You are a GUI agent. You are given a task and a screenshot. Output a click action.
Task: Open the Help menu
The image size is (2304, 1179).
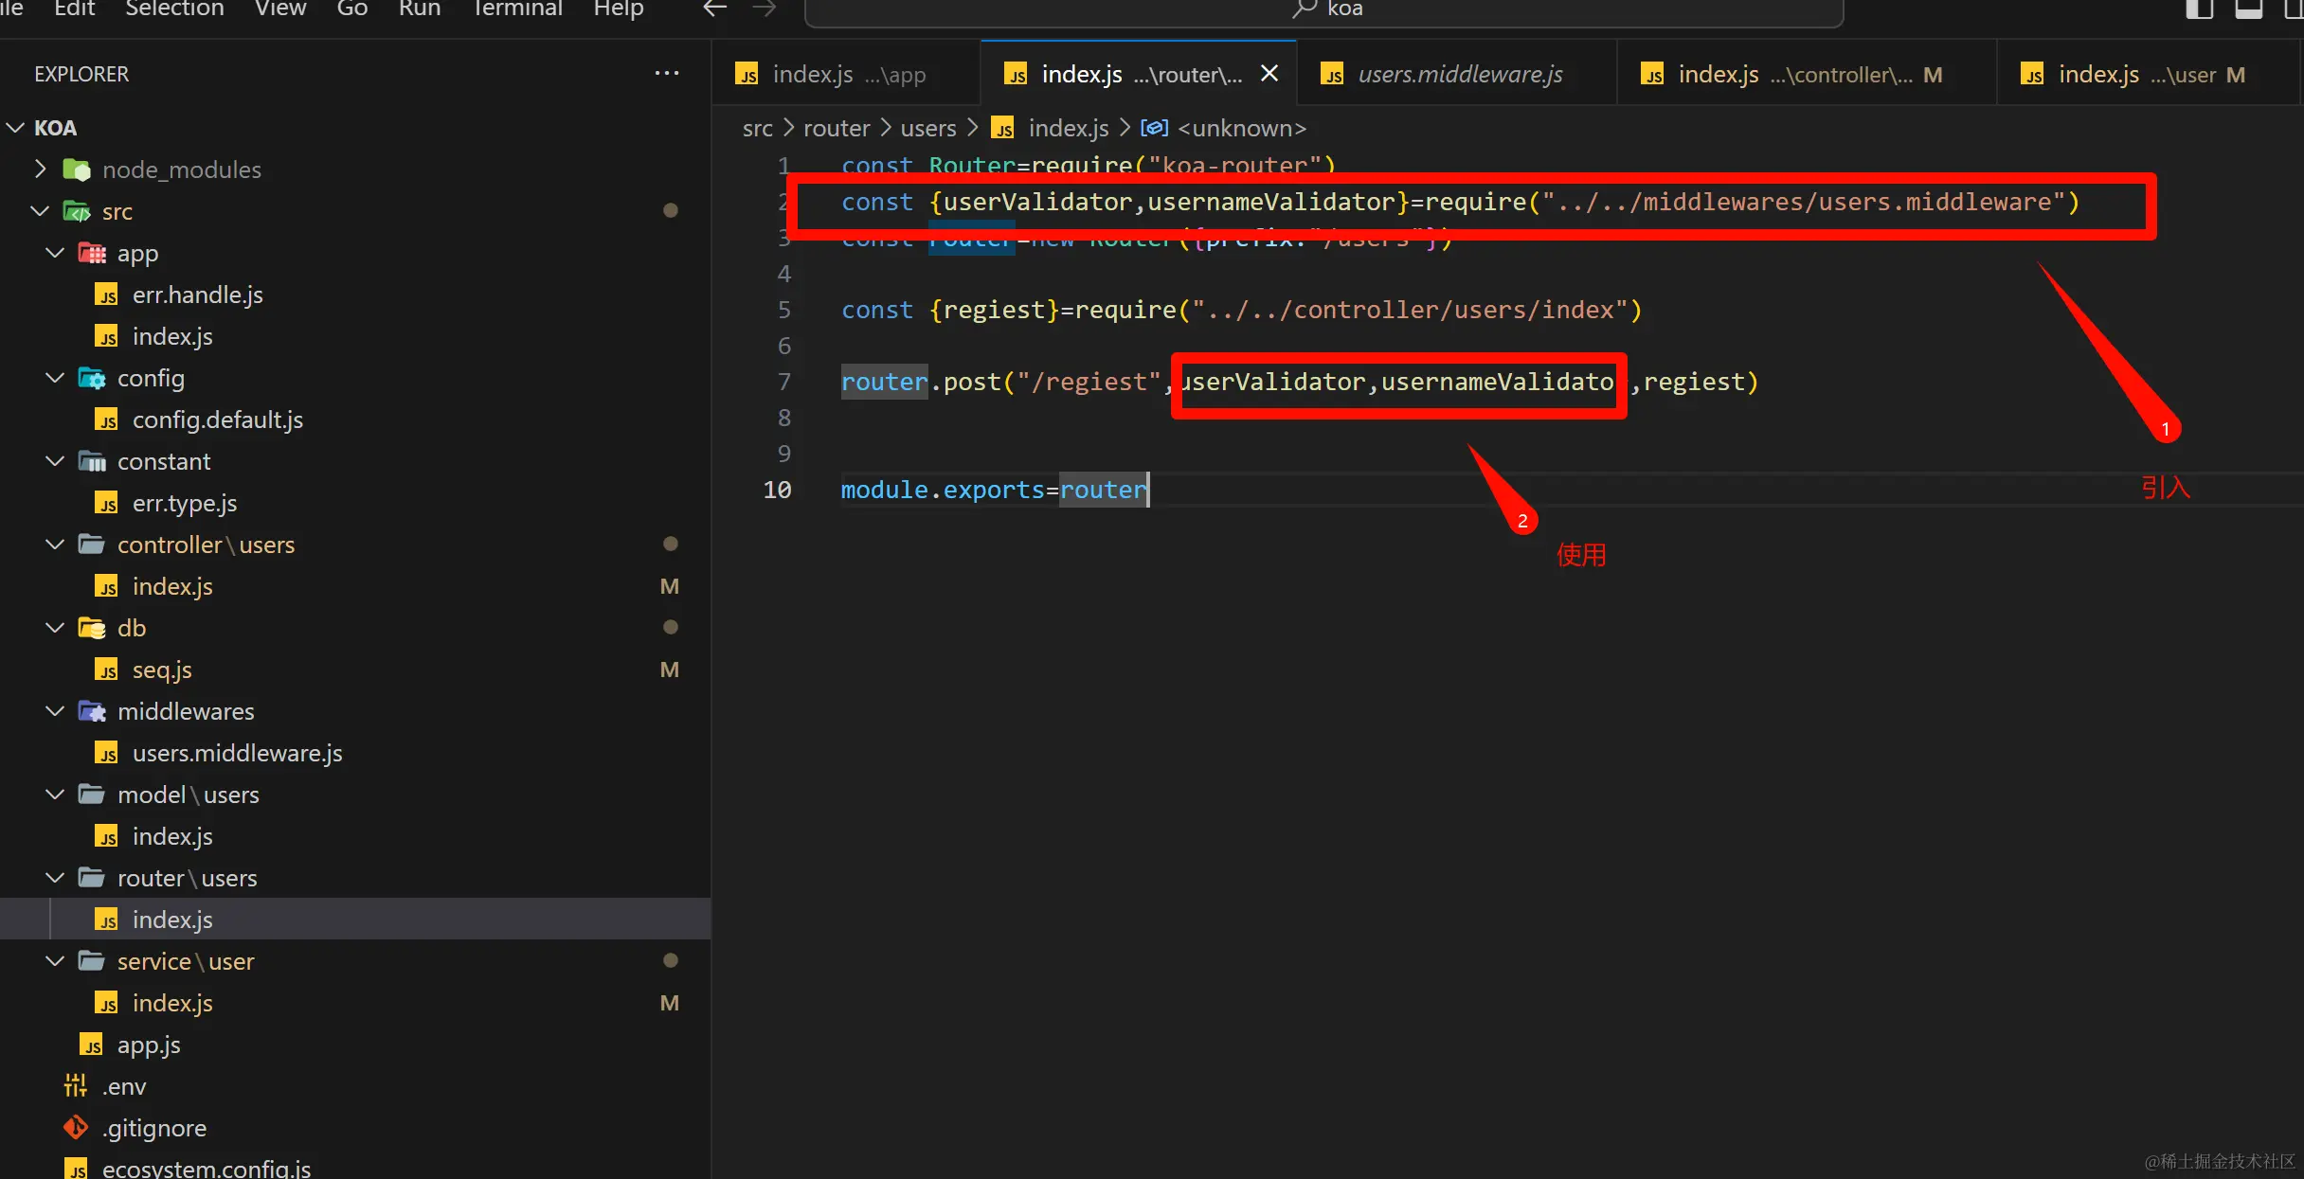(x=619, y=9)
